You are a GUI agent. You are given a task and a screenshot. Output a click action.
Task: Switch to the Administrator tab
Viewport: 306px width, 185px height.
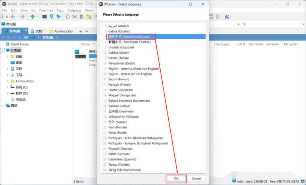click(x=62, y=31)
